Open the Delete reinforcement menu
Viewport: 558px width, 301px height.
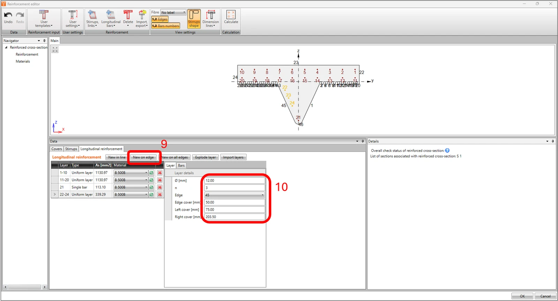tap(128, 19)
